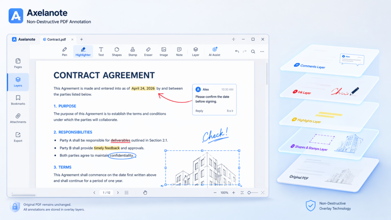Add a sticky Note annotation
This screenshot has width=391, height=220.
[179, 51]
